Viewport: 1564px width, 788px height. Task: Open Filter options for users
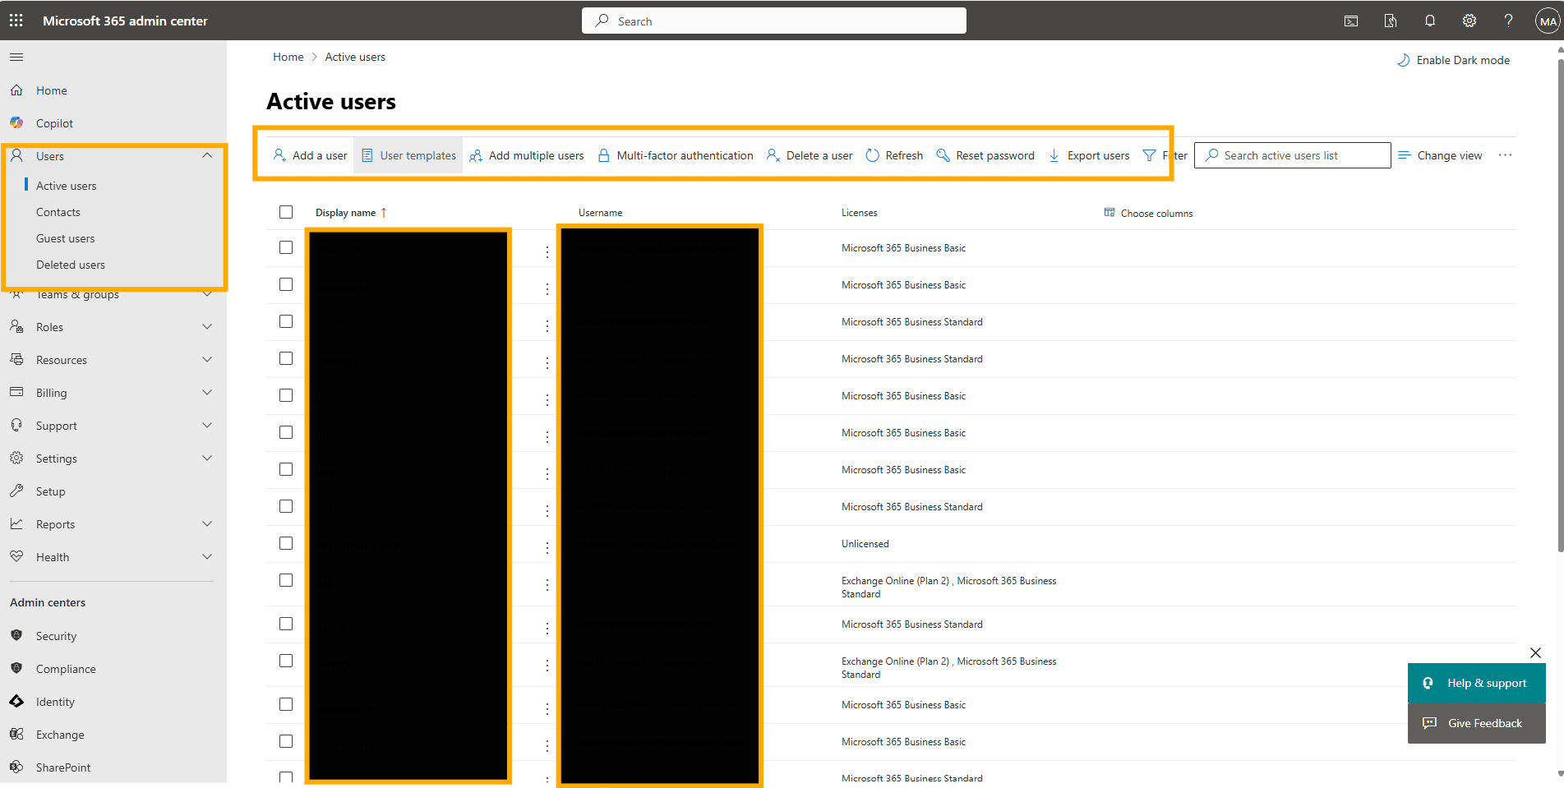point(1165,154)
